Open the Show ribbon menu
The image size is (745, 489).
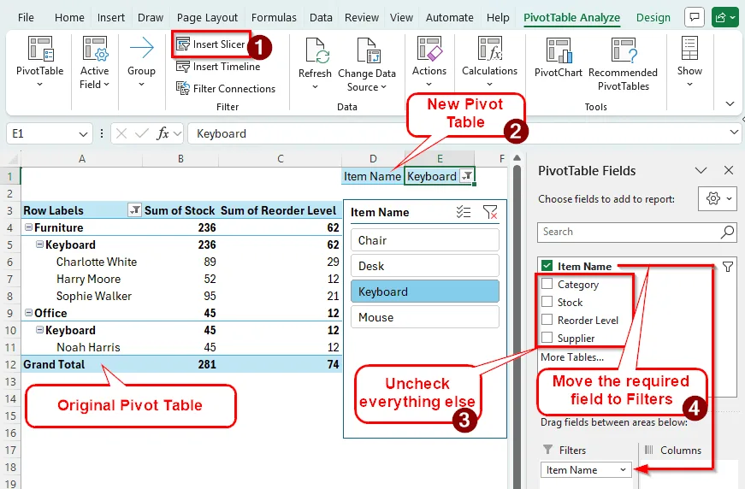(x=689, y=62)
